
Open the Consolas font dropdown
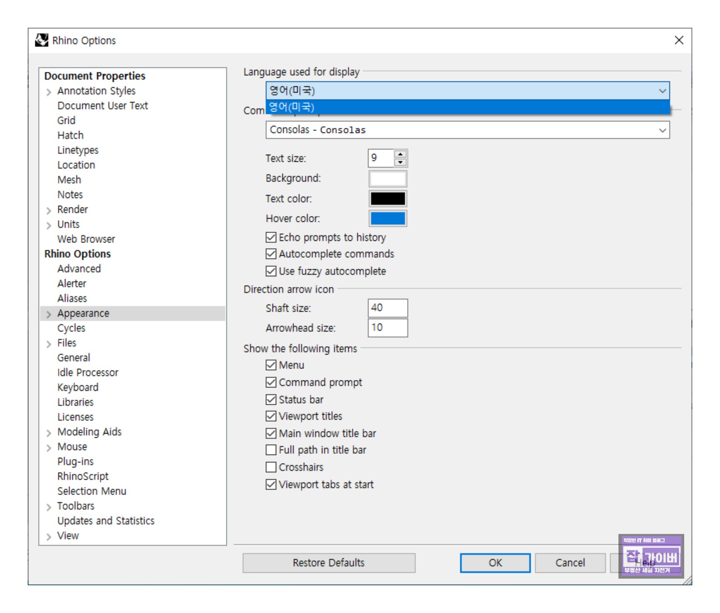[x=467, y=130]
